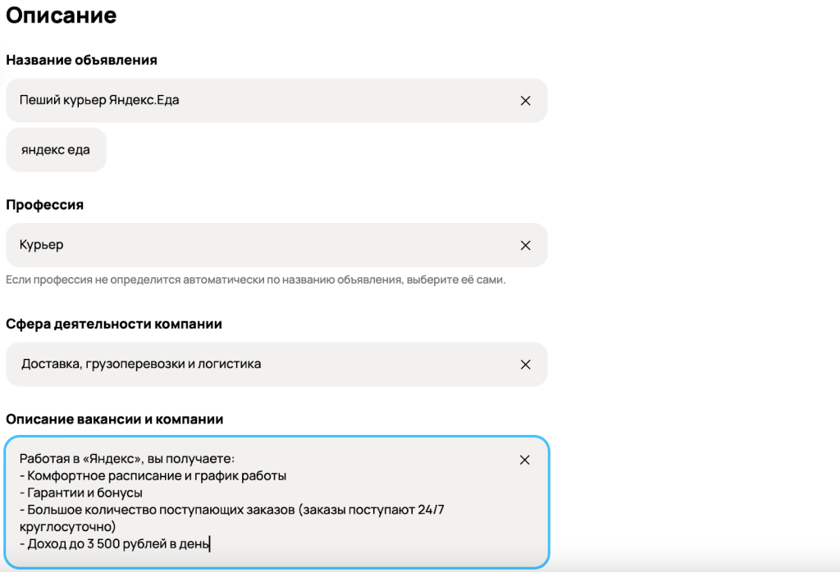Image resolution: width=840 pixels, height=572 pixels.
Task: Click the 'Пеший курьер Яндекс.Еда' title input
Action: (246, 101)
